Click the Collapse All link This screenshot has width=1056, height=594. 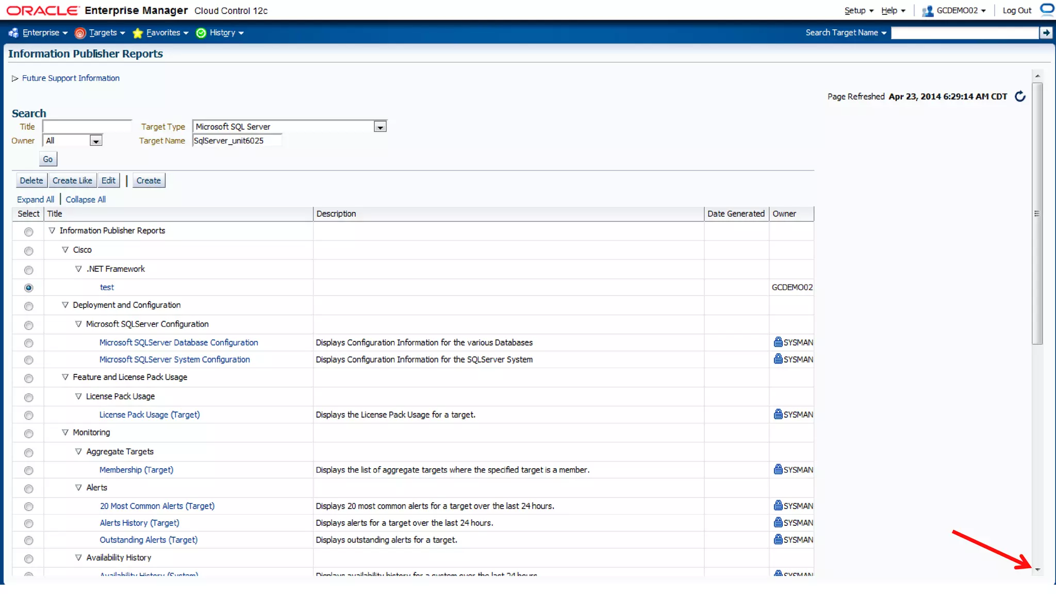pos(86,200)
